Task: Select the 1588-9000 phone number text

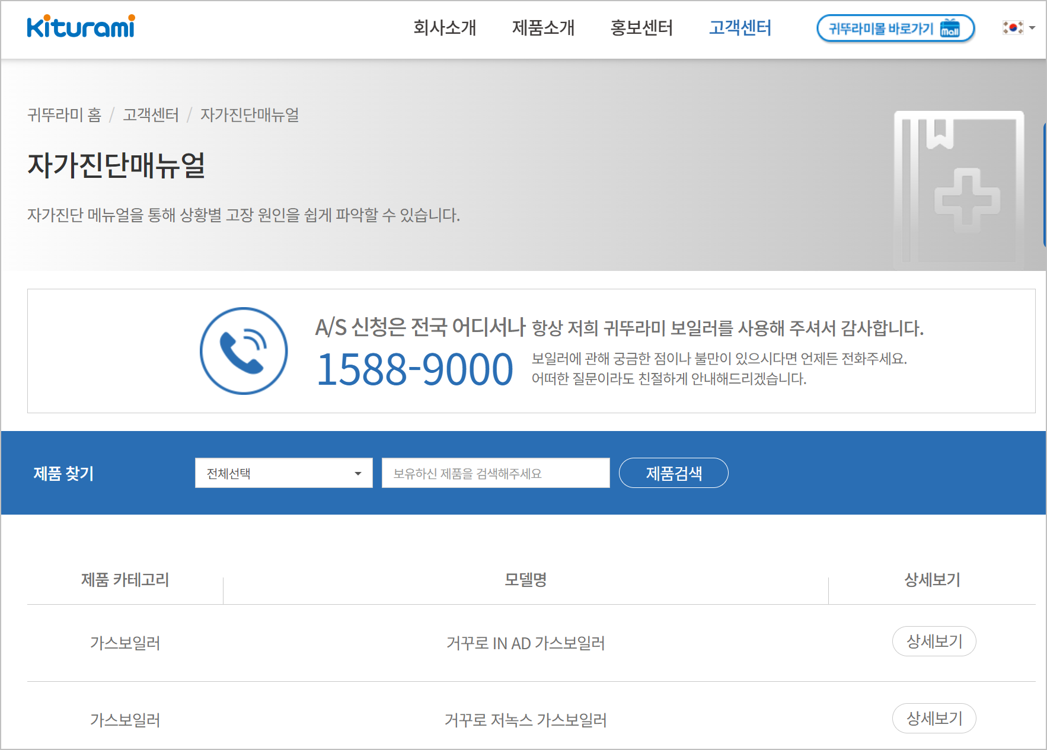Action: click(x=415, y=369)
